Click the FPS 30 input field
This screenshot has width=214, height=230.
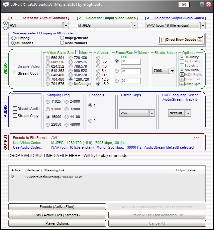click(130, 62)
